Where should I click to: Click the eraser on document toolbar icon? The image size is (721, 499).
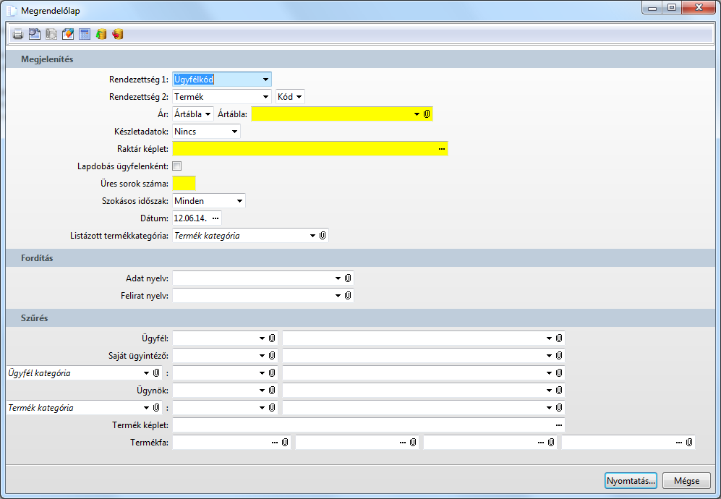coord(68,34)
